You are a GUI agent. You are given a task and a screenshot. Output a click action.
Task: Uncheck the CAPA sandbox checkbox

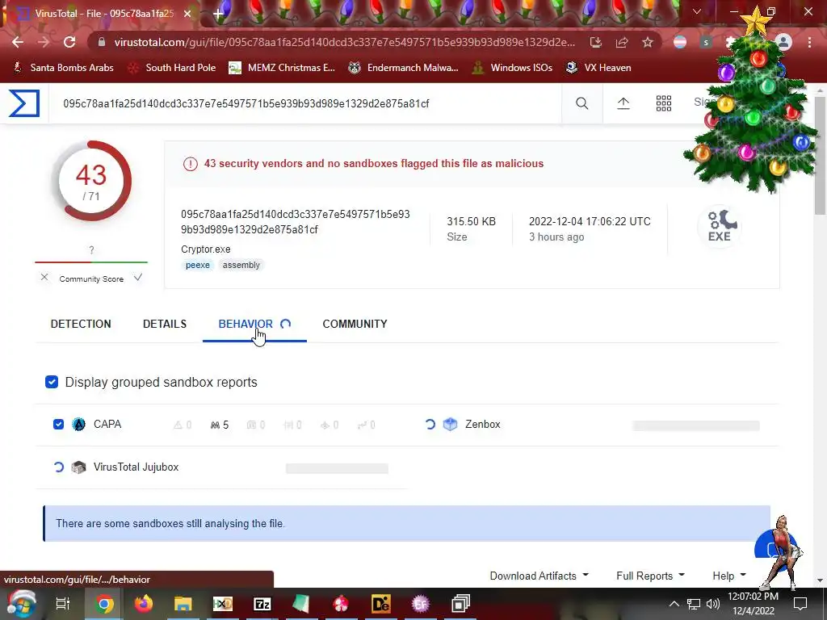pyautogui.click(x=58, y=425)
